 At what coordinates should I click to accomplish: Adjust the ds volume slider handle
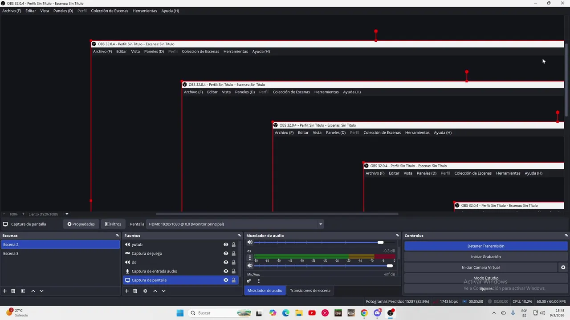tap(390, 265)
